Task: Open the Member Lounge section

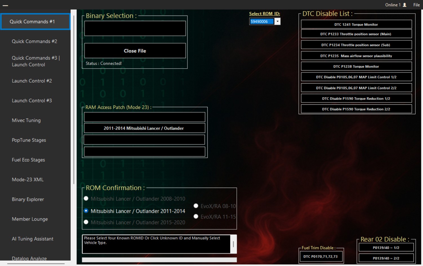Action: click(x=30, y=219)
